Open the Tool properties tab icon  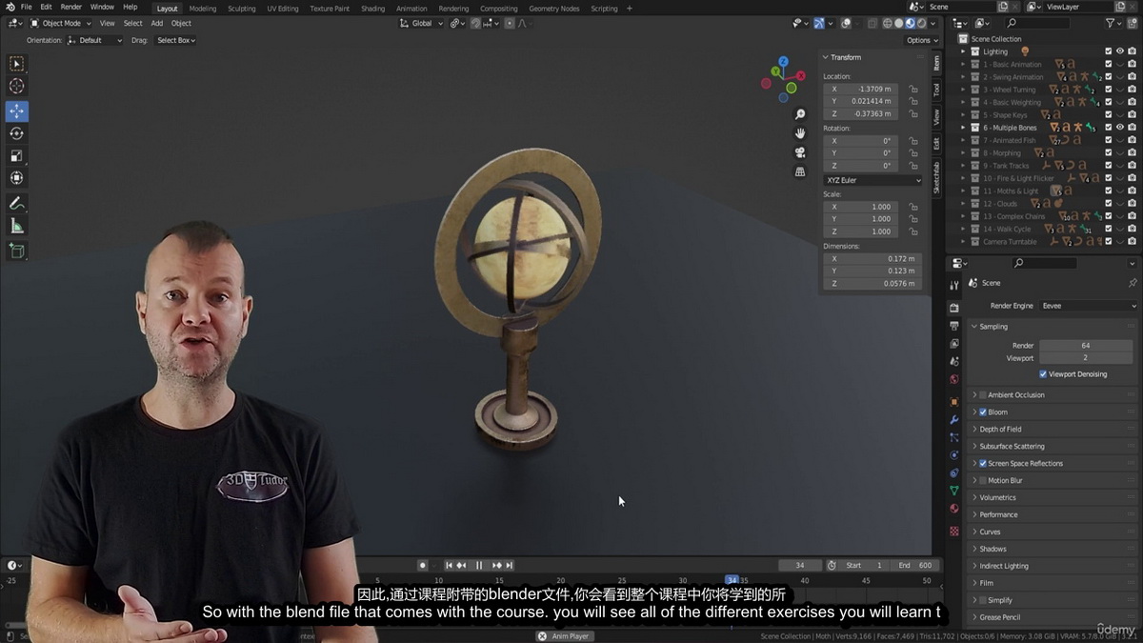click(954, 286)
